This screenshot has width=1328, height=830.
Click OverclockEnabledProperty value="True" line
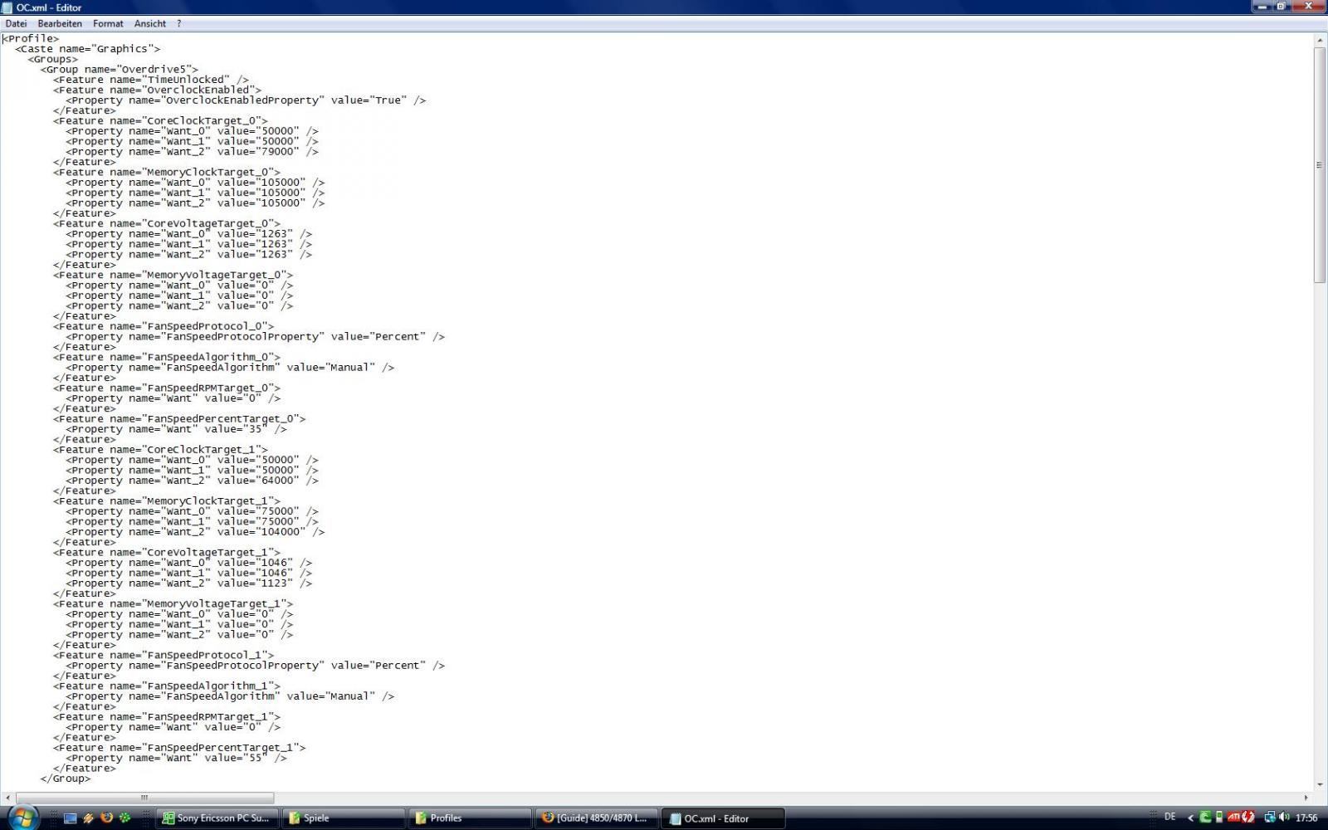246,100
